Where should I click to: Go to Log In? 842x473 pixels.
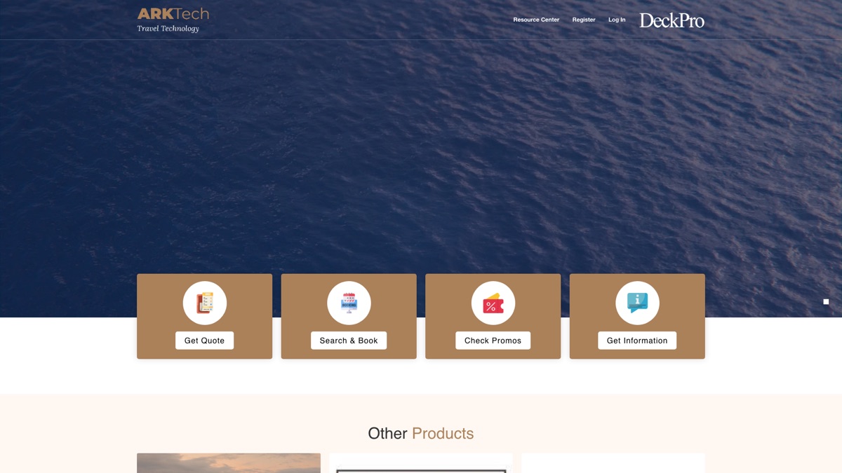click(x=617, y=20)
